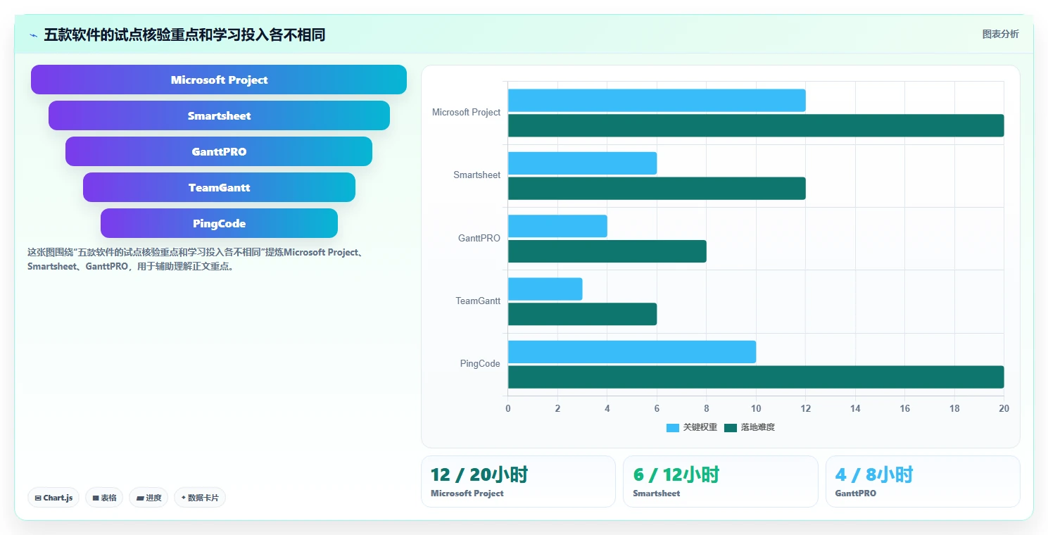
Task: Click the x-axis tick label 16
Action: pos(905,408)
